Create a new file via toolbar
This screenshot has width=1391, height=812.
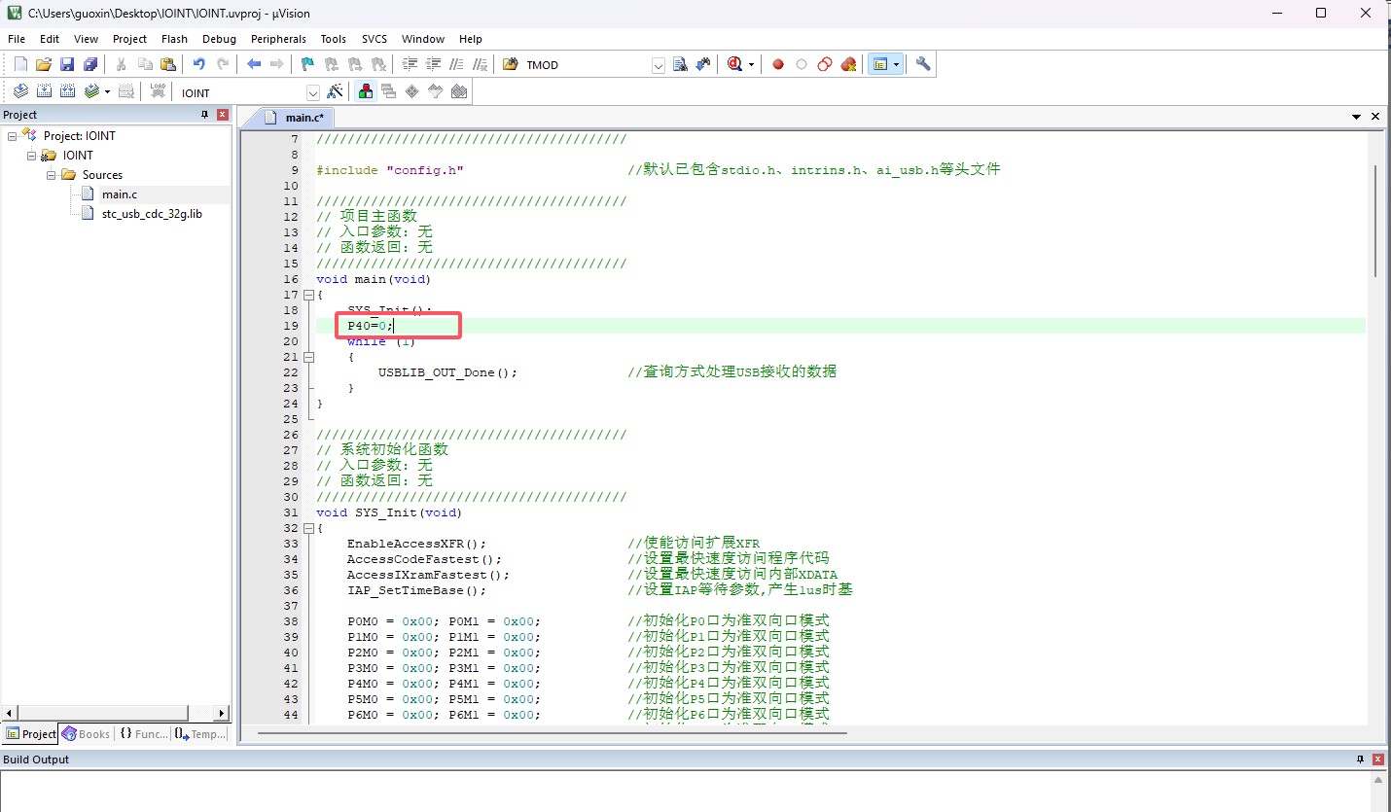pyautogui.click(x=20, y=64)
